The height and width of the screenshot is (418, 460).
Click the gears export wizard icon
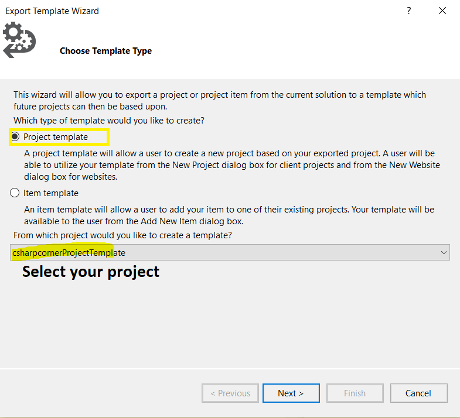(x=19, y=40)
